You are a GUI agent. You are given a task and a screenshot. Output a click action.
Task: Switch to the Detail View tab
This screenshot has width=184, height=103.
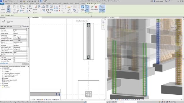click(35, 17)
